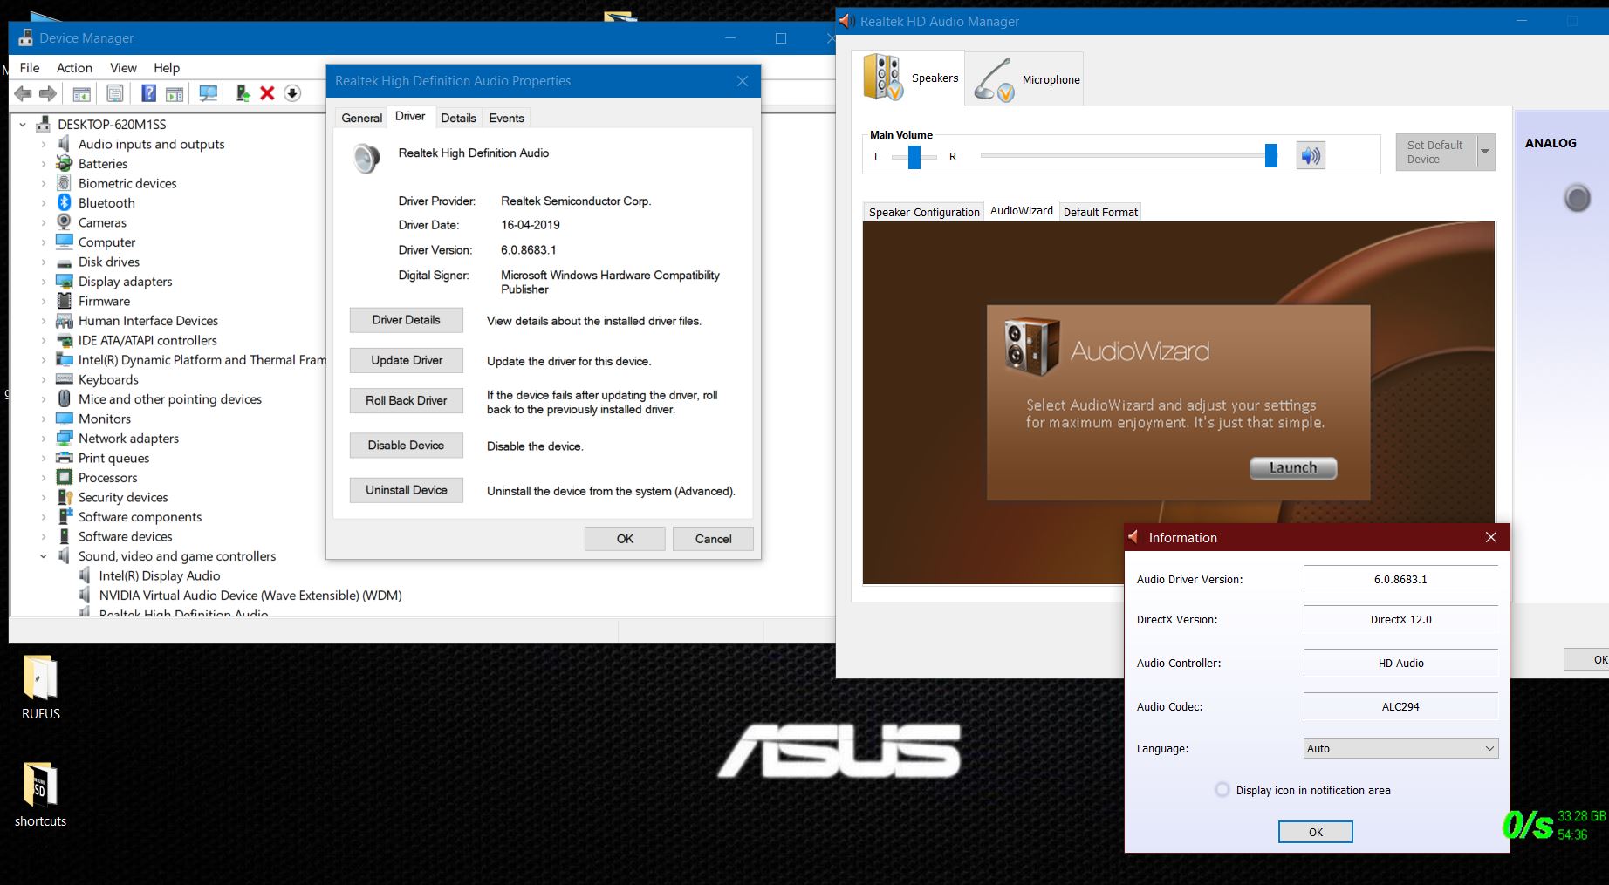This screenshot has height=885, width=1609.
Task: Expand the Audio inputs and outputs category
Action: coord(44,144)
